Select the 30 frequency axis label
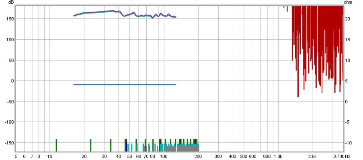Viewport: 363px width, 160px height. click(105, 156)
